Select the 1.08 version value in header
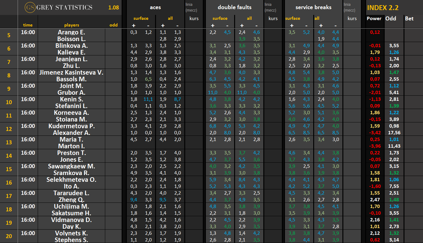The height and width of the screenshot is (243, 423). point(113,8)
